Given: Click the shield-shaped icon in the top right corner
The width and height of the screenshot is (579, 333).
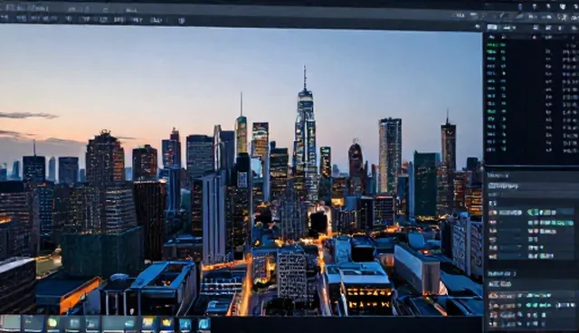Looking at the screenshot, I should (563, 6).
